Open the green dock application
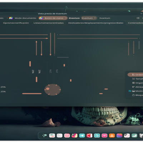143x143 pixels. pos(134,135)
